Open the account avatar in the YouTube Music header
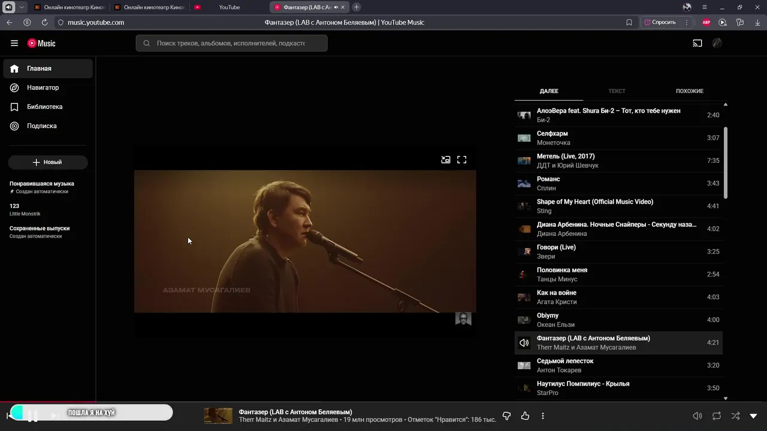The image size is (767, 431). click(x=717, y=43)
